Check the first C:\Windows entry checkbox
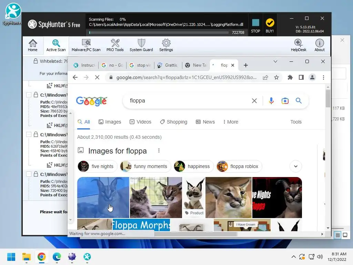The width and height of the screenshot is (353, 265). pos(29,95)
